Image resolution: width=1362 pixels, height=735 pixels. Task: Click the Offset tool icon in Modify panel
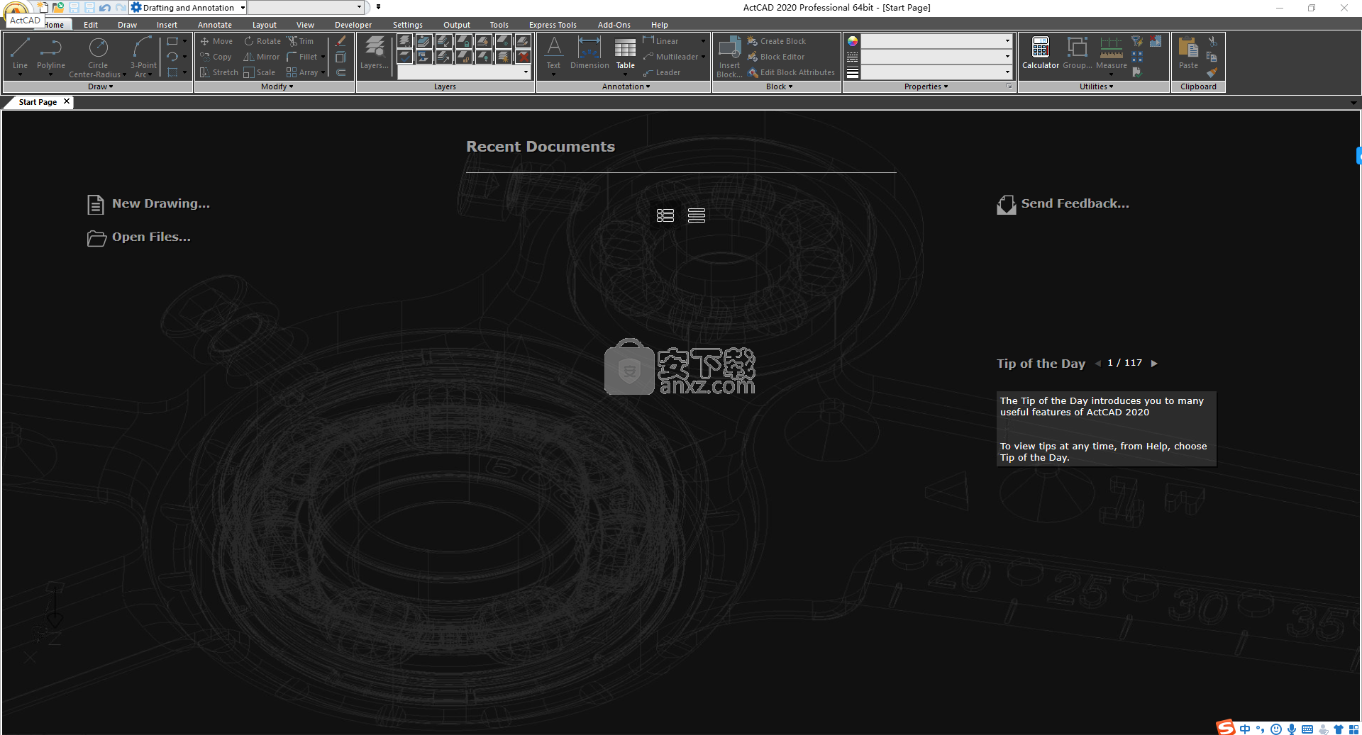[x=341, y=72]
